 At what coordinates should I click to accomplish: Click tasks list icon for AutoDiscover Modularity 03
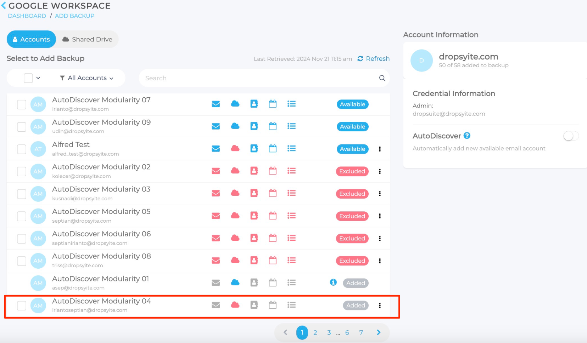pos(291,193)
